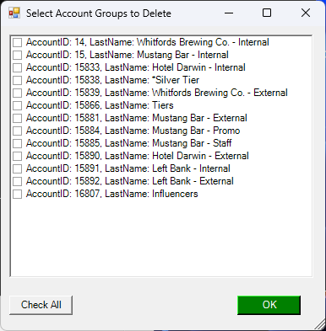This screenshot has height=331, width=326.
Task: Tick the checkbox for AccountID 15 Mustang Bar
Action: coord(17,55)
